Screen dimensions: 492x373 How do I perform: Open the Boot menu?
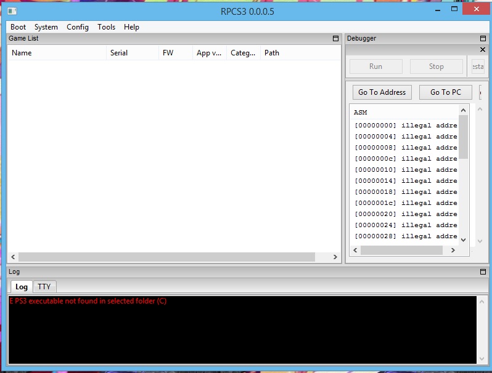pyautogui.click(x=18, y=27)
